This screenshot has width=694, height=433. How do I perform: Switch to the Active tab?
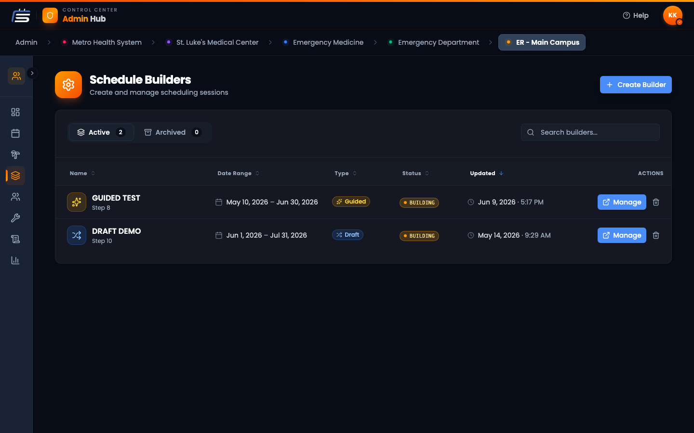pyautogui.click(x=101, y=132)
